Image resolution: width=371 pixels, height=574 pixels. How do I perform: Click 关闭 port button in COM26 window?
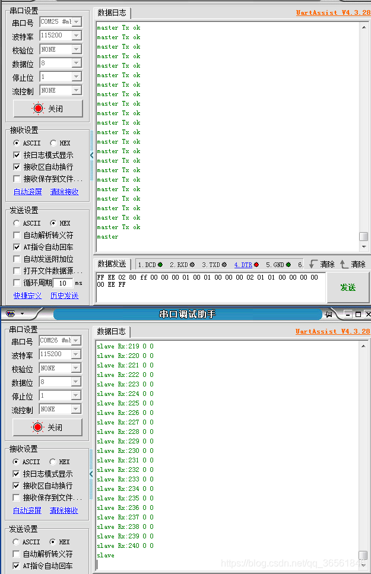[47, 427]
